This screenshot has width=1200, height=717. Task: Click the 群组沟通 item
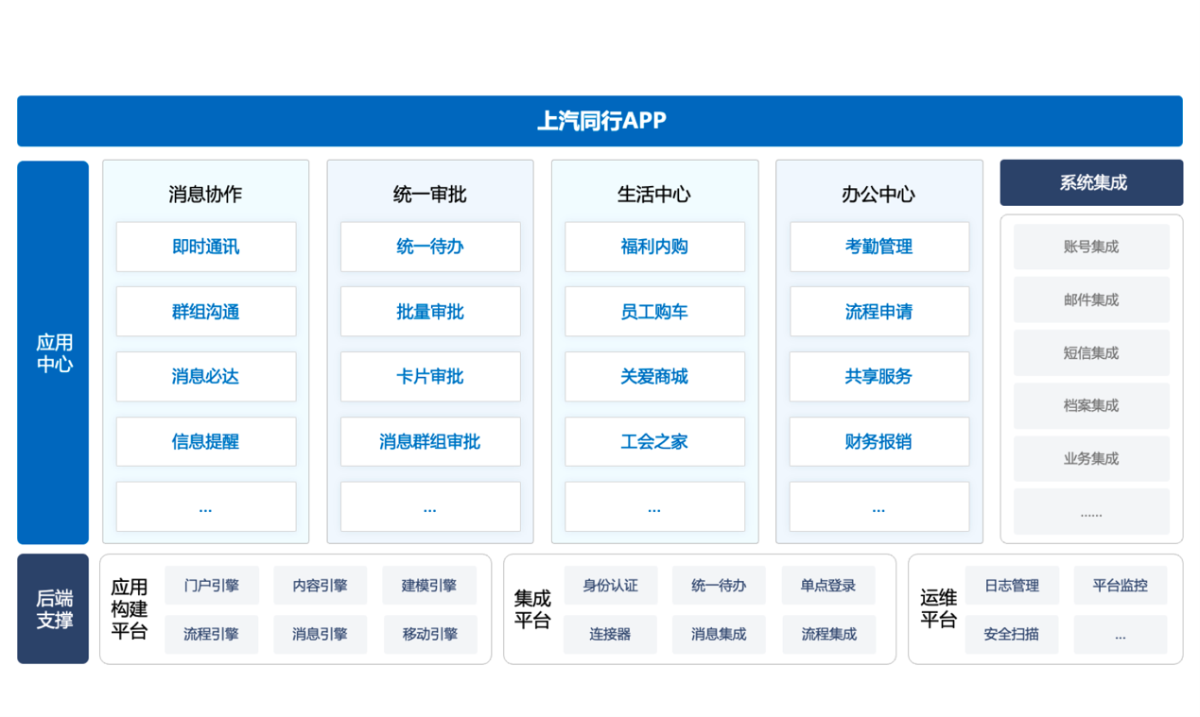205,312
